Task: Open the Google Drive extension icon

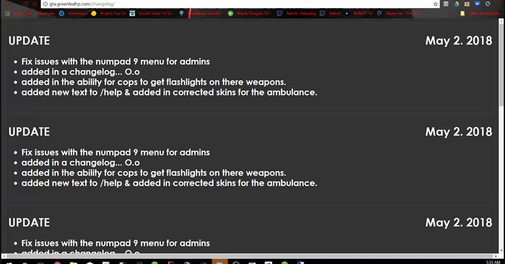Action: (x=456, y=4)
